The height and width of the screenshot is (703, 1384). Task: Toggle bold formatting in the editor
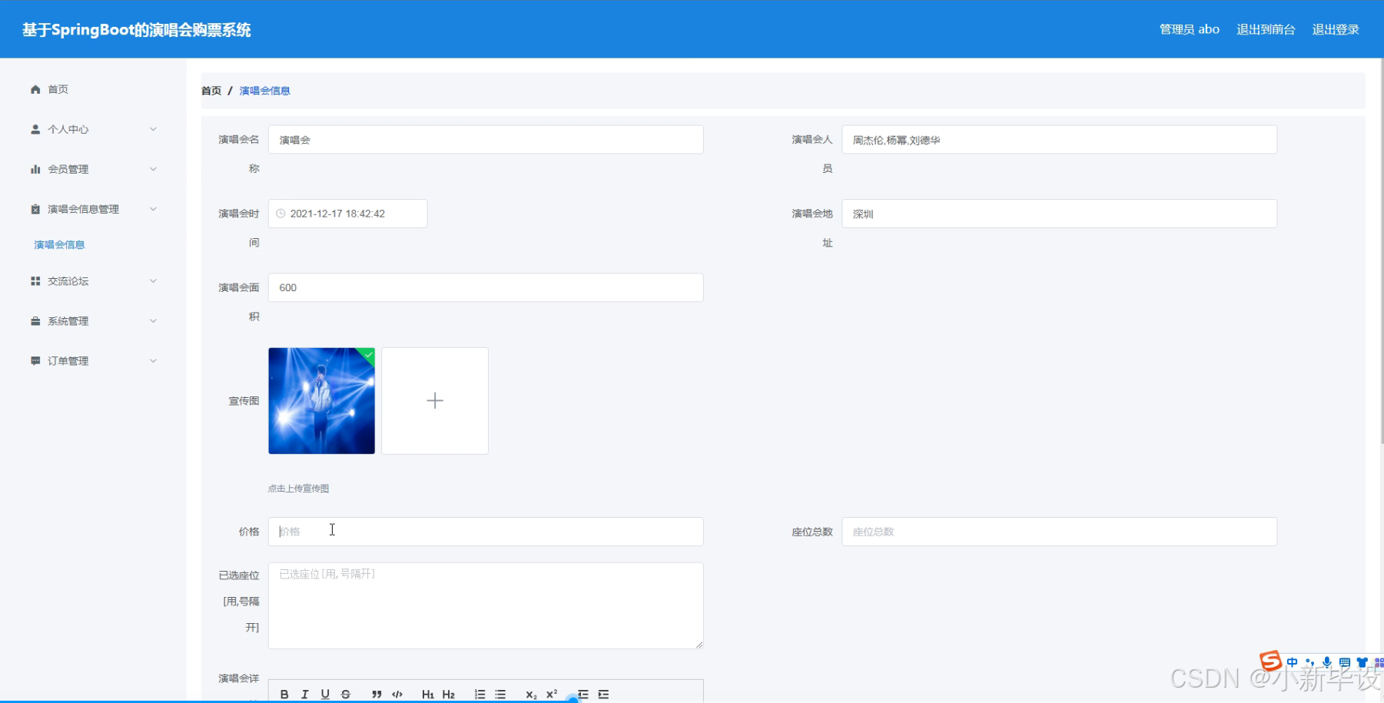click(x=284, y=694)
